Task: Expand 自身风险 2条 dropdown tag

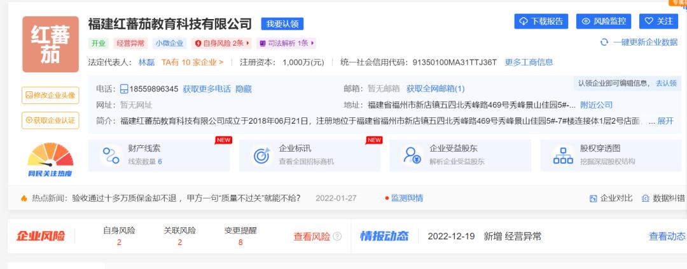Action: tap(222, 43)
